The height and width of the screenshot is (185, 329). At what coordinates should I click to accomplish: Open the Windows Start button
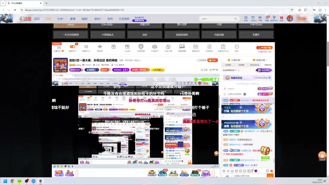tap(5, 181)
